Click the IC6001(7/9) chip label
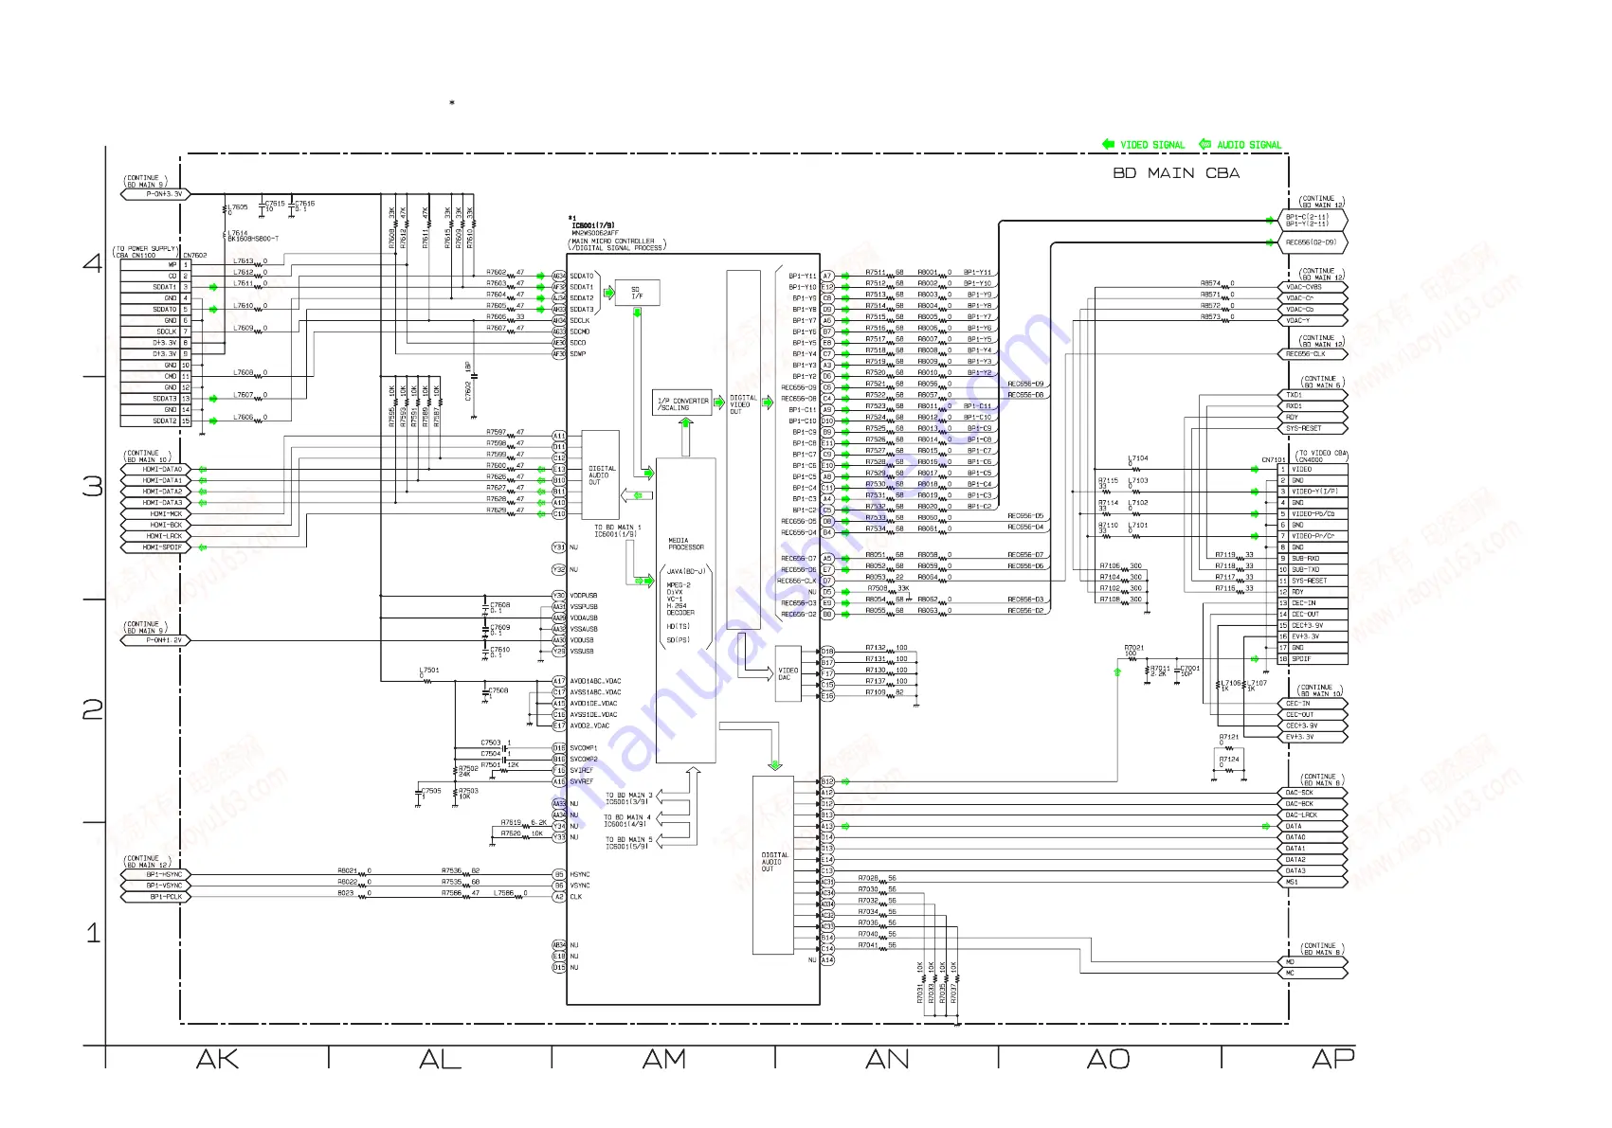The image size is (1612, 1128). click(x=593, y=225)
